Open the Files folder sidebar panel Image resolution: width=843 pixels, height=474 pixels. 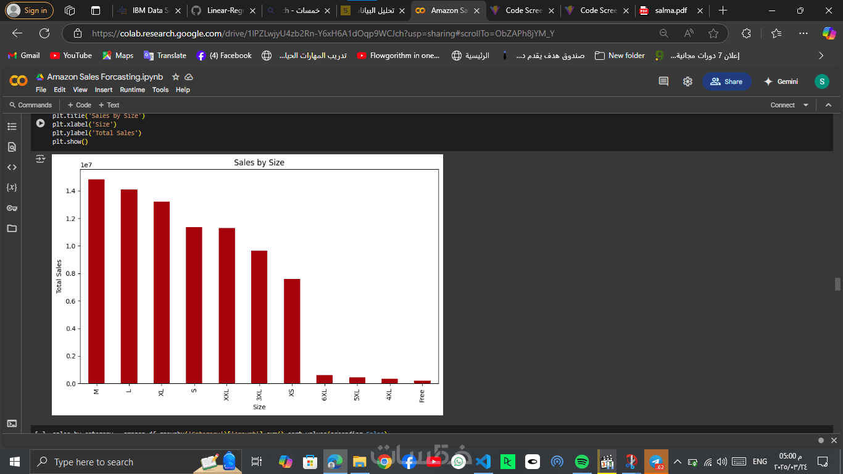point(12,228)
